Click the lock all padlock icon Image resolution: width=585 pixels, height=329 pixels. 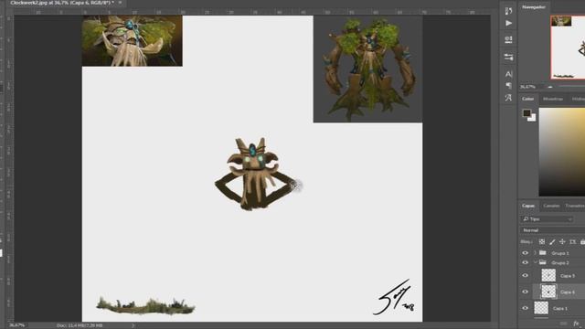pos(582,241)
